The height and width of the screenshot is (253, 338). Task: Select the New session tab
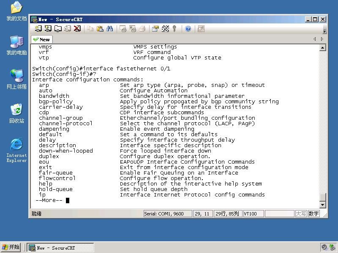coord(42,40)
